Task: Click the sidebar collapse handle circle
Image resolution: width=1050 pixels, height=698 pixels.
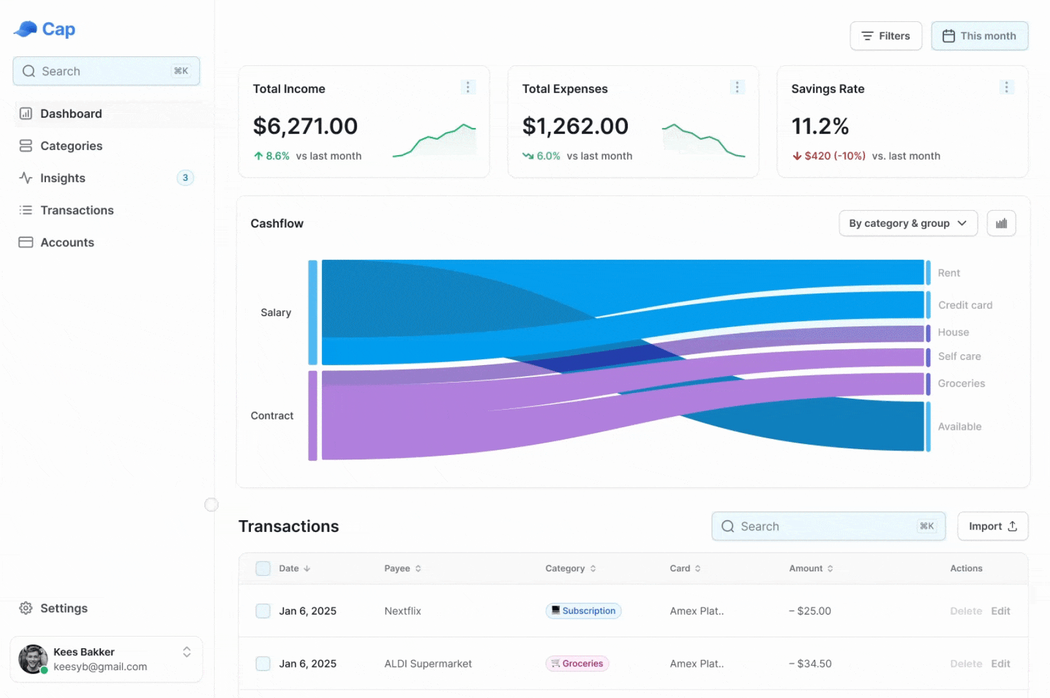Action: tap(211, 505)
